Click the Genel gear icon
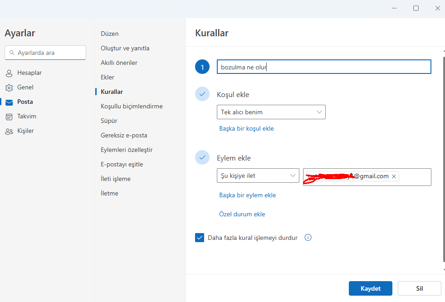445x302 pixels. 9,88
